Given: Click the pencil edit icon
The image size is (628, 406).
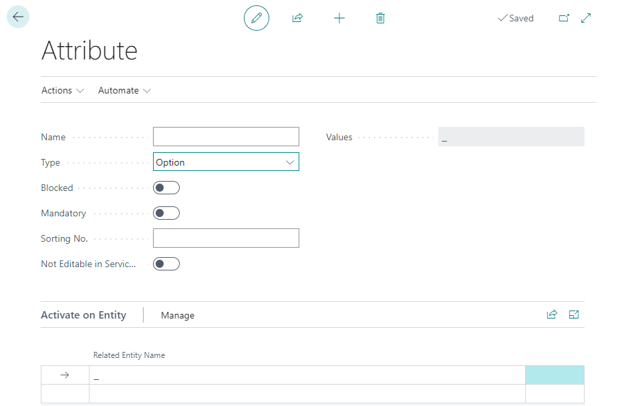Looking at the screenshot, I should pos(256,18).
